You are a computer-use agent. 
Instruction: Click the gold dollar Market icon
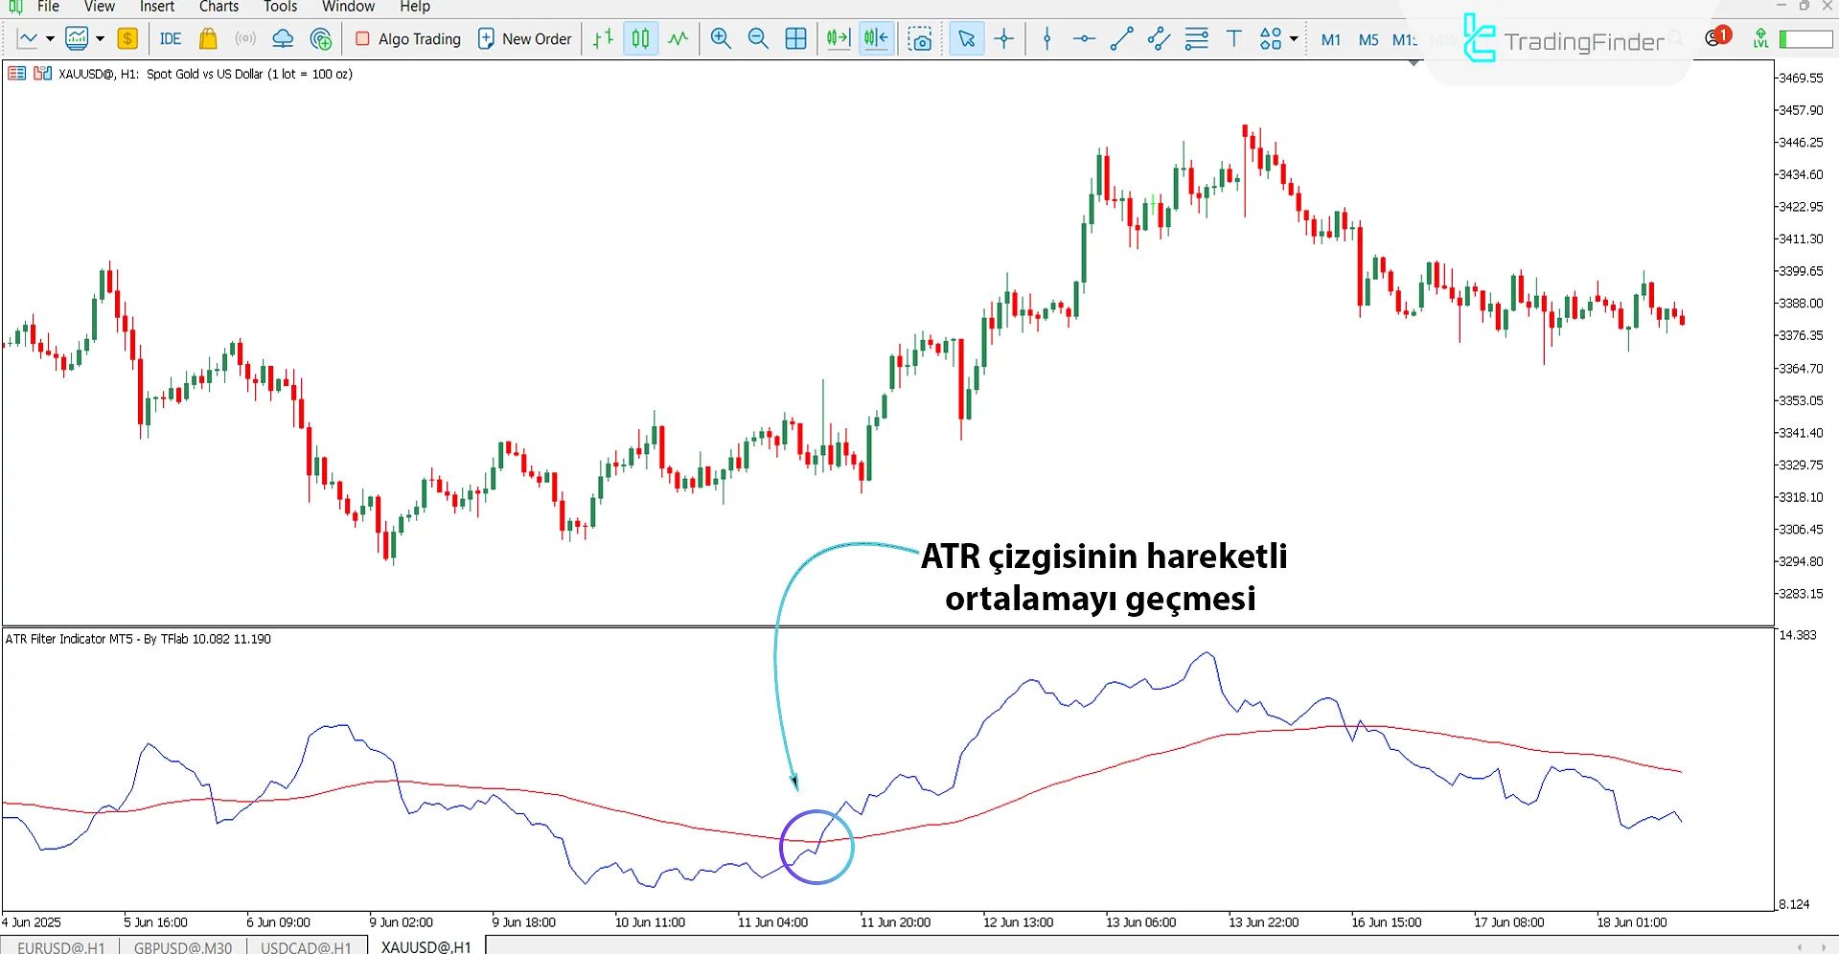click(127, 39)
